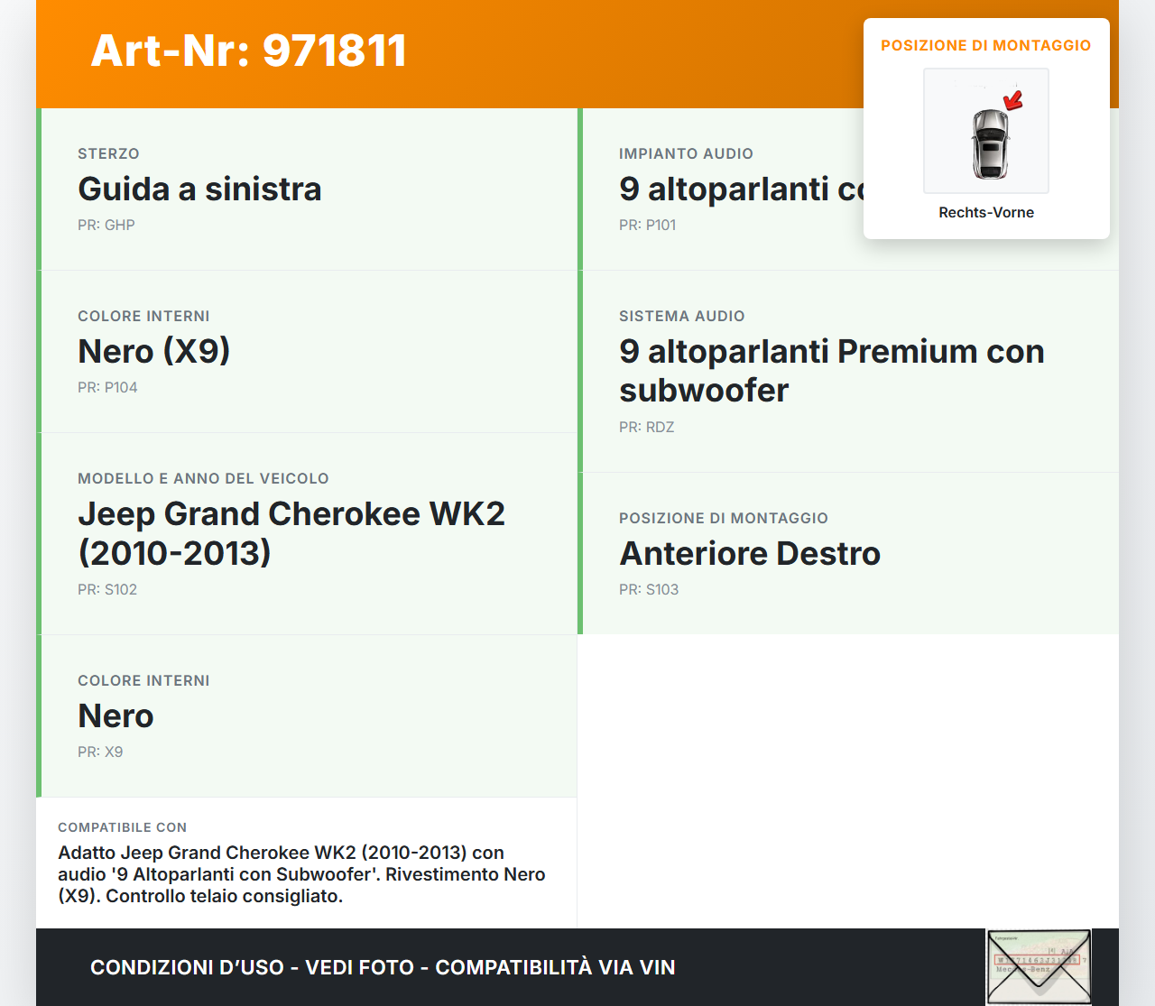This screenshot has height=1006, width=1155.
Task: Select the Art-Nr: 971811 title
Action: tap(248, 51)
